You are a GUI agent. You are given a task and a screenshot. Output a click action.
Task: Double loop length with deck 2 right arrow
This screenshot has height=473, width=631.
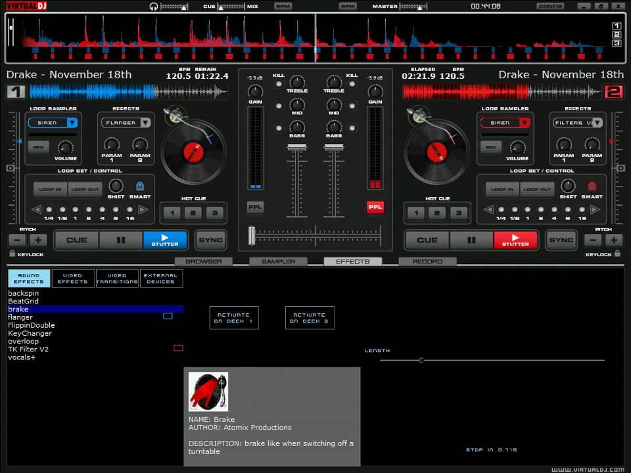(595, 210)
